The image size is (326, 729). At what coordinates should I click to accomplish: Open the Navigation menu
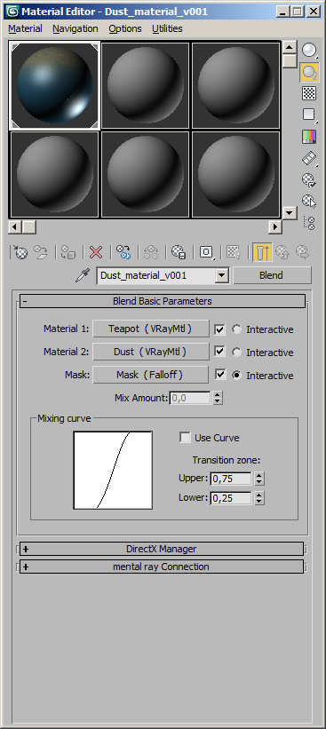click(x=76, y=28)
